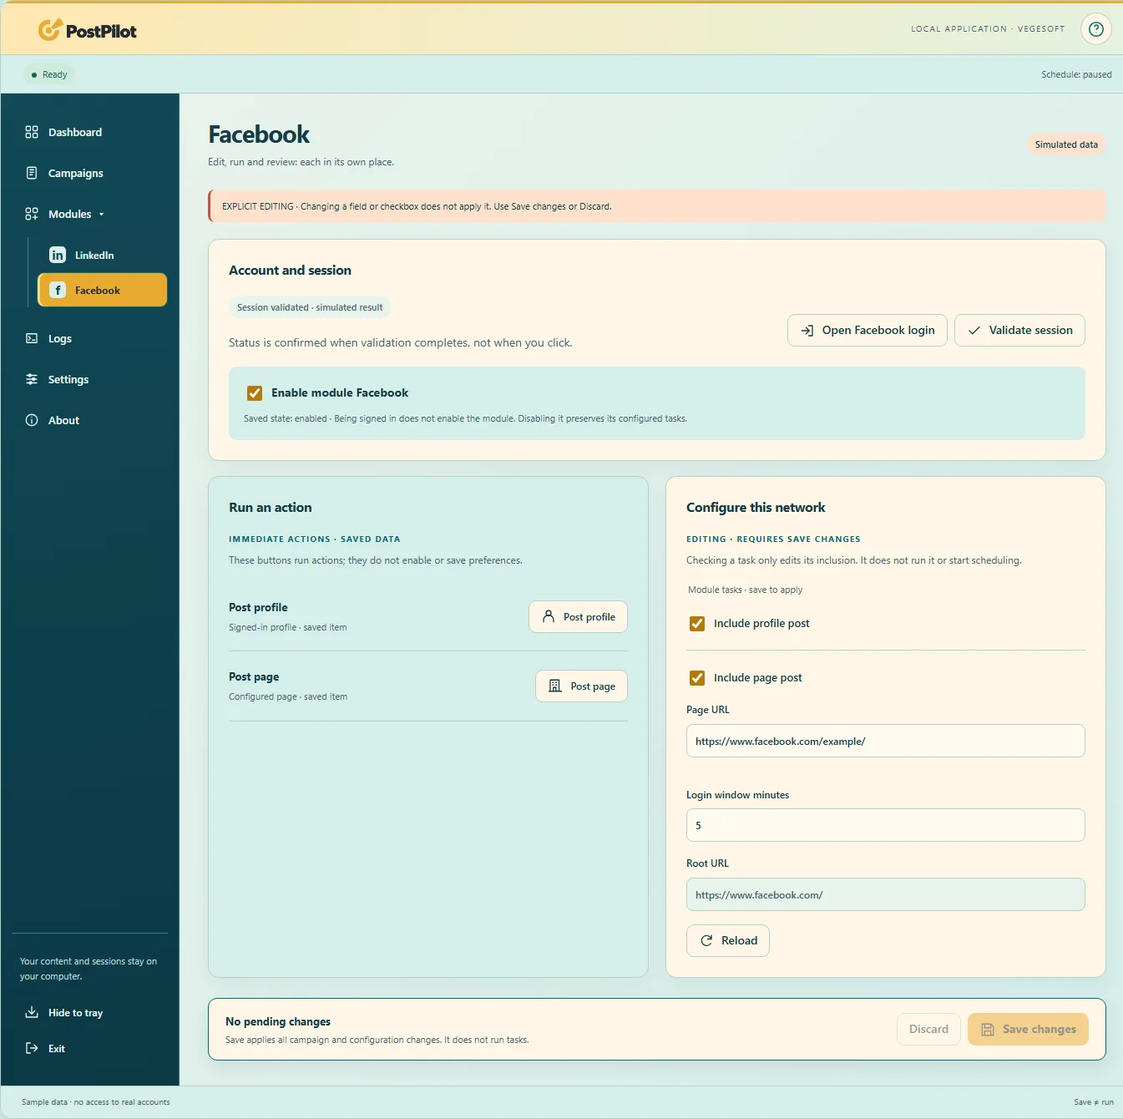Click the checkmark icon on Validate session
The image size is (1123, 1119).
(974, 331)
